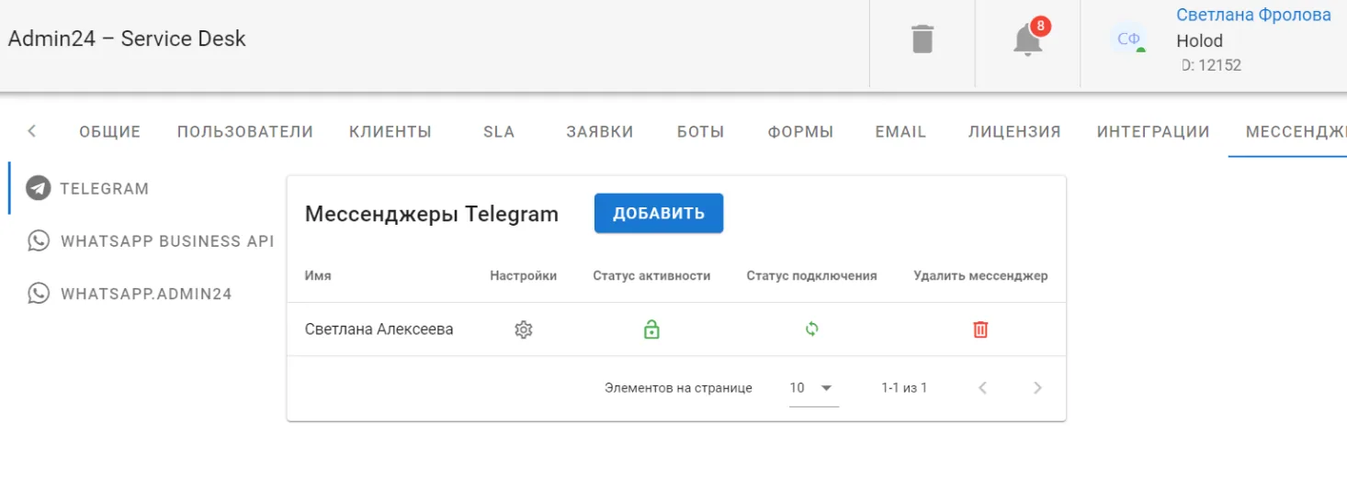Click the Holod company label
The width and height of the screenshot is (1347, 490).
pyautogui.click(x=1199, y=40)
